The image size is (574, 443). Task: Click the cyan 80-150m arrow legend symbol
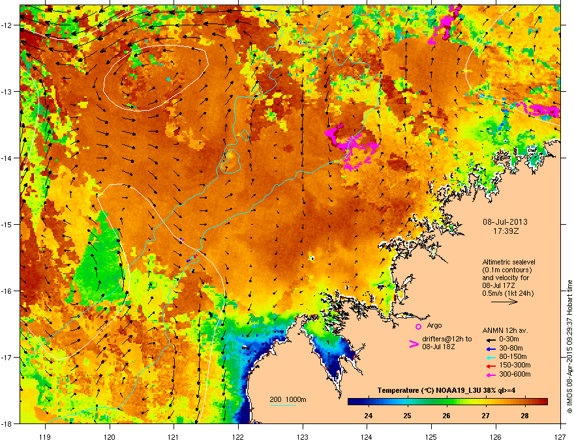click(x=491, y=357)
